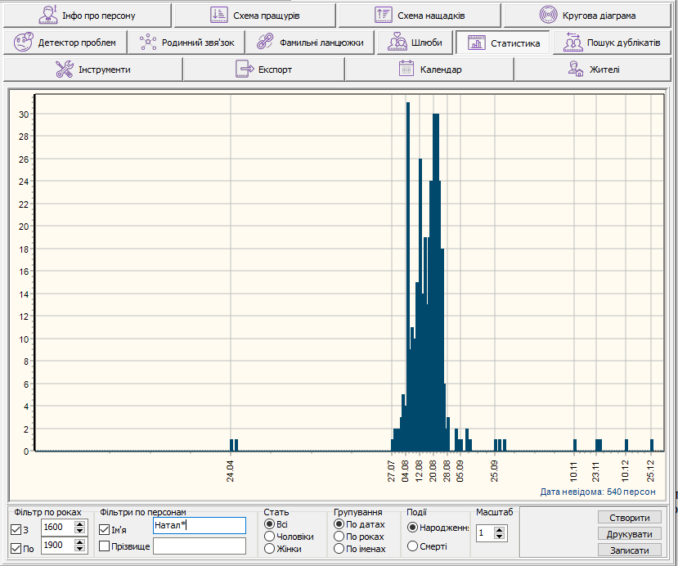Open the Схема пращурів ancestors icon
Image resolution: width=678 pixels, height=566 pixels.
(218, 16)
